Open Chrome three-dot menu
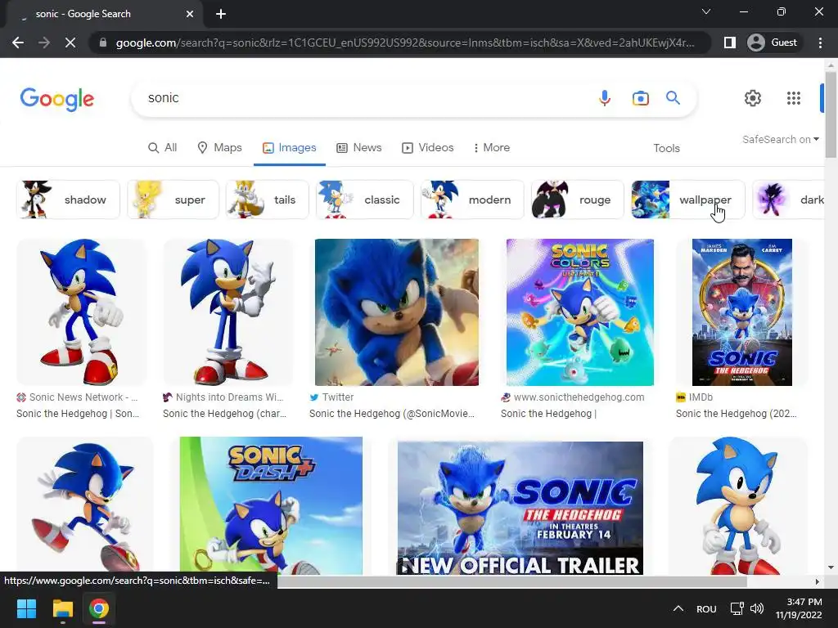The image size is (838, 628). 820,43
